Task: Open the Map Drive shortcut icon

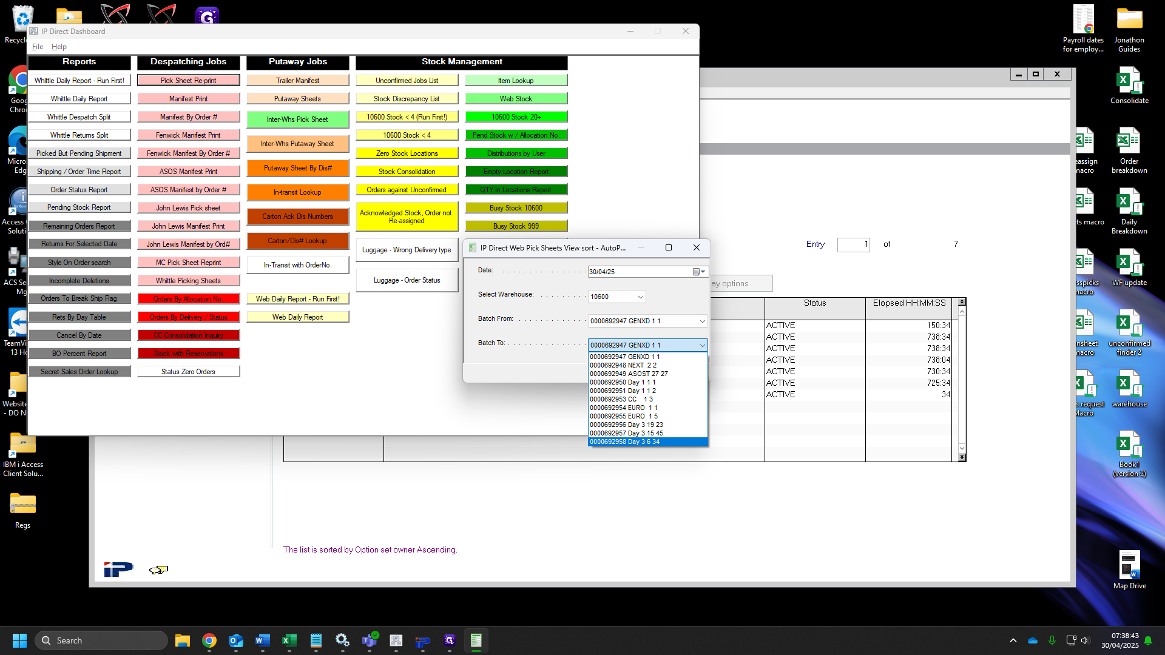Action: click(1129, 570)
